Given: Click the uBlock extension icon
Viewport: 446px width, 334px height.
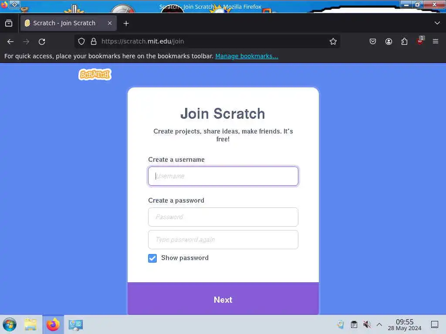Looking at the screenshot, I should (x=420, y=41).
